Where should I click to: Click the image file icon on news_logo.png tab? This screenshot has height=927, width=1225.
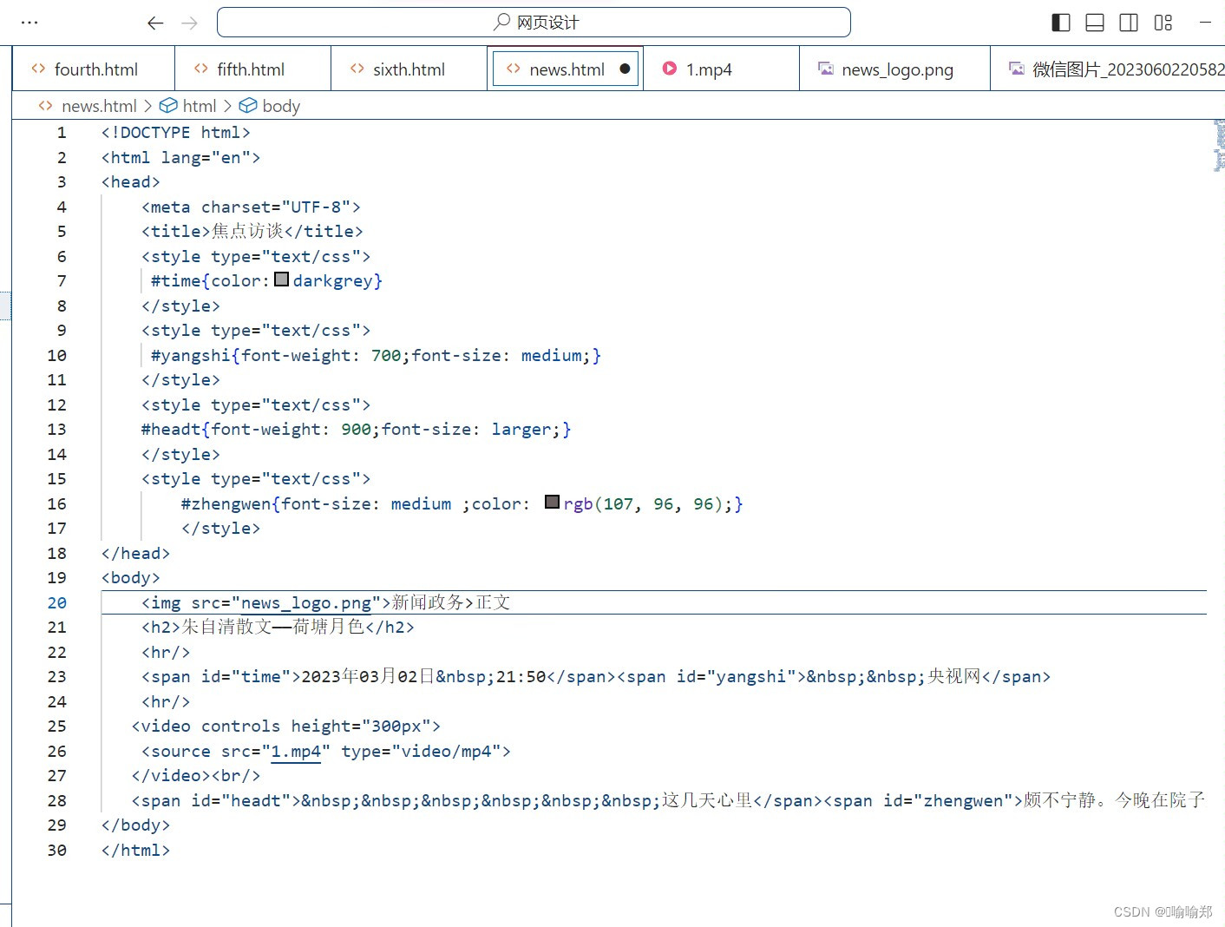pos(826,69)
